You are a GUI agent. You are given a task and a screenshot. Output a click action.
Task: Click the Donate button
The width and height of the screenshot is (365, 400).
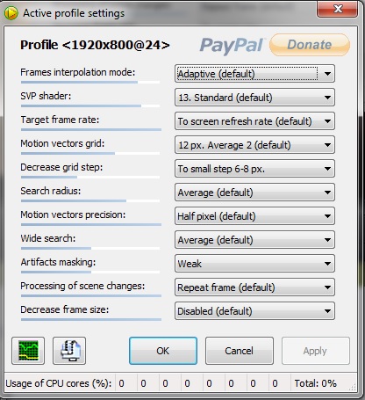[x=310, y=45]
